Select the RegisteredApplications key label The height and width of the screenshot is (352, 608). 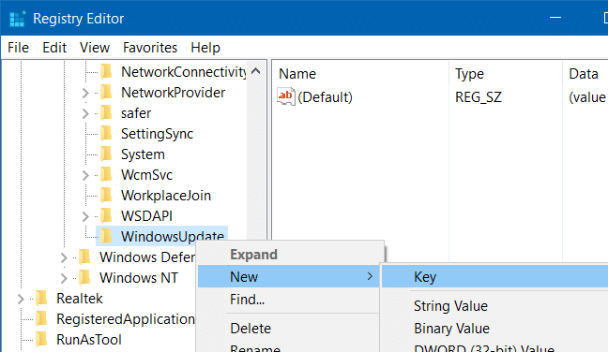[126, 319]
